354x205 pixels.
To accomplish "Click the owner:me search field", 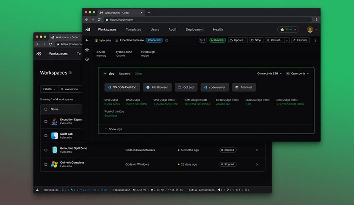I will tap(70, 89).
